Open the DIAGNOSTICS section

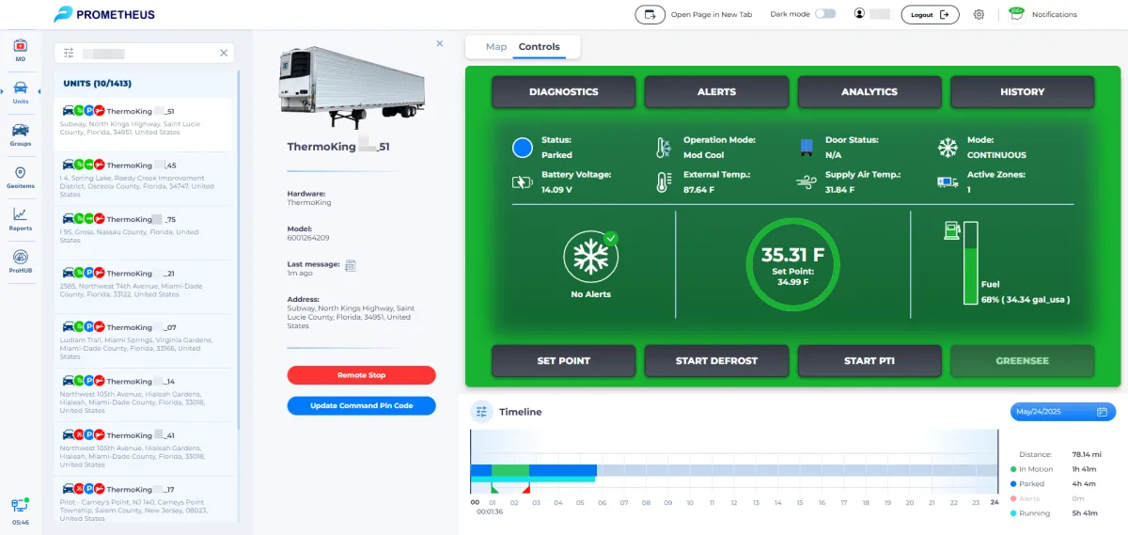pyautogui.click(x=564, y=92)
